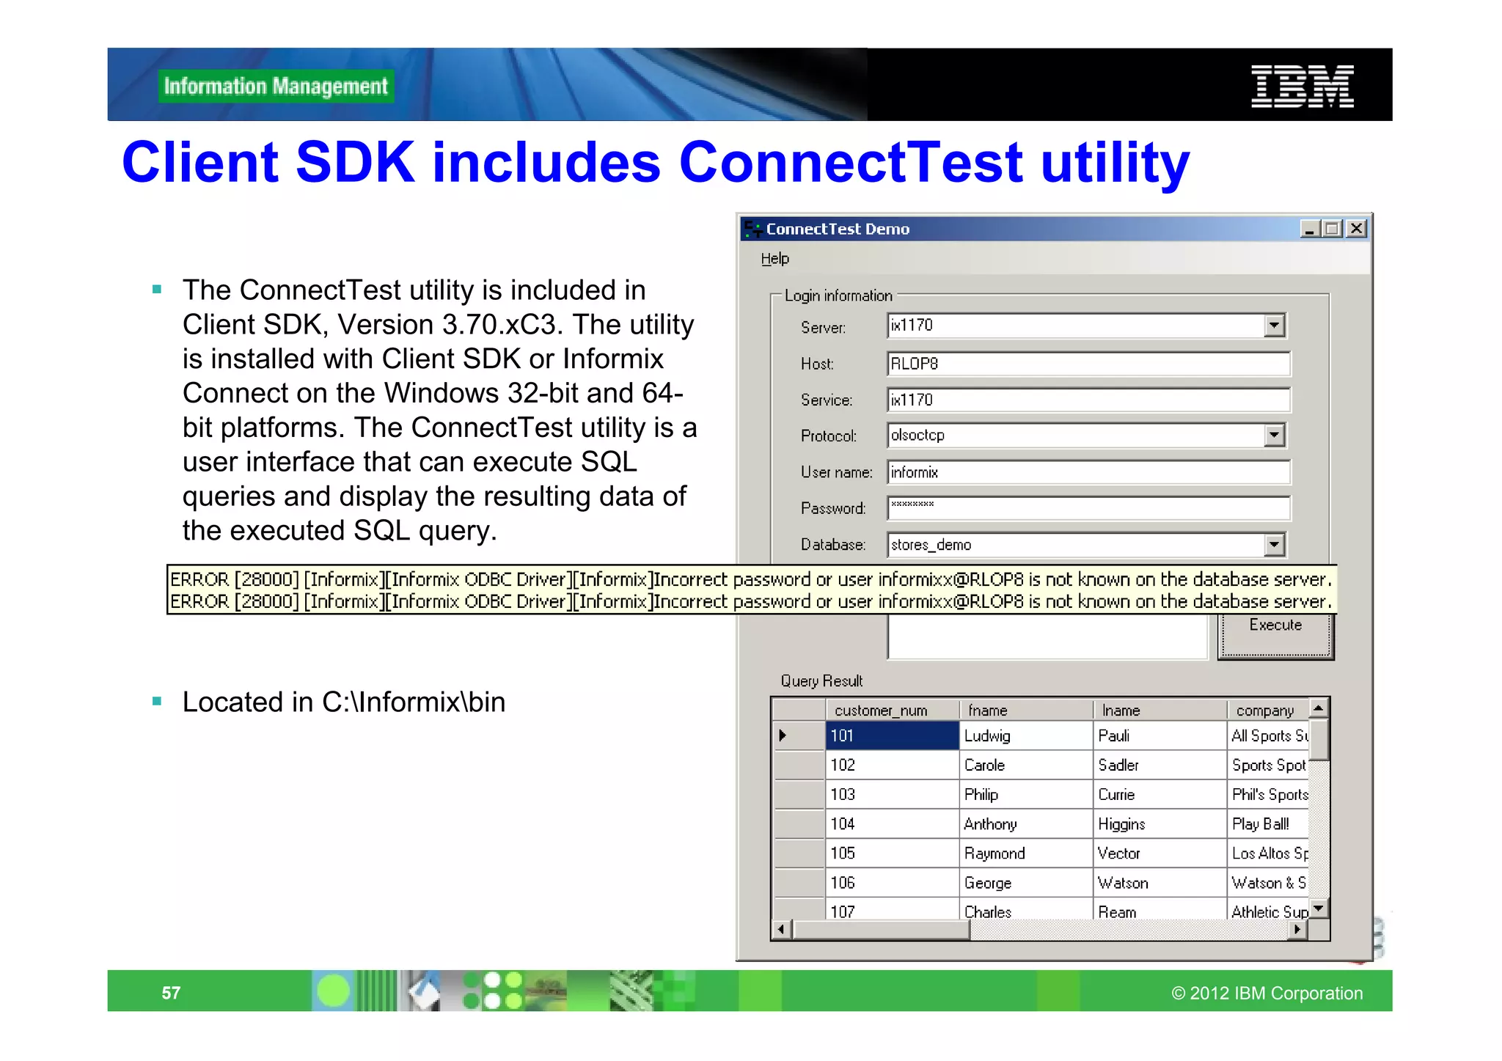Click the Sports Spot company cell

[1268, 765]
